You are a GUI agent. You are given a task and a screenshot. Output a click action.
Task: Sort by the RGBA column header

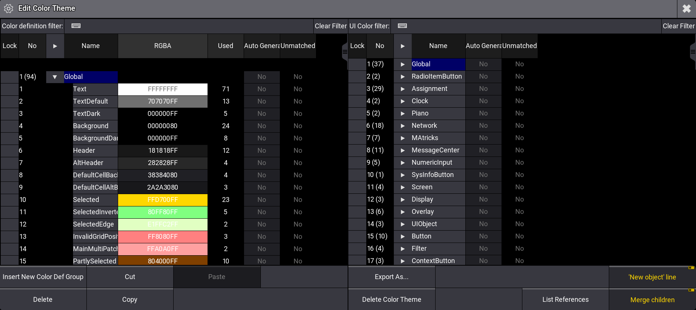(163, 46)
